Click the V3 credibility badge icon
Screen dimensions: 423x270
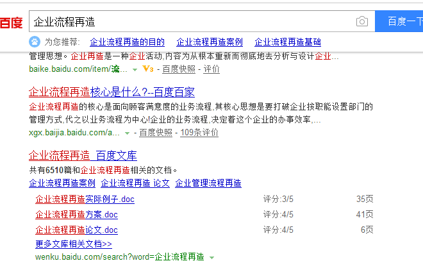coord(148,69)
